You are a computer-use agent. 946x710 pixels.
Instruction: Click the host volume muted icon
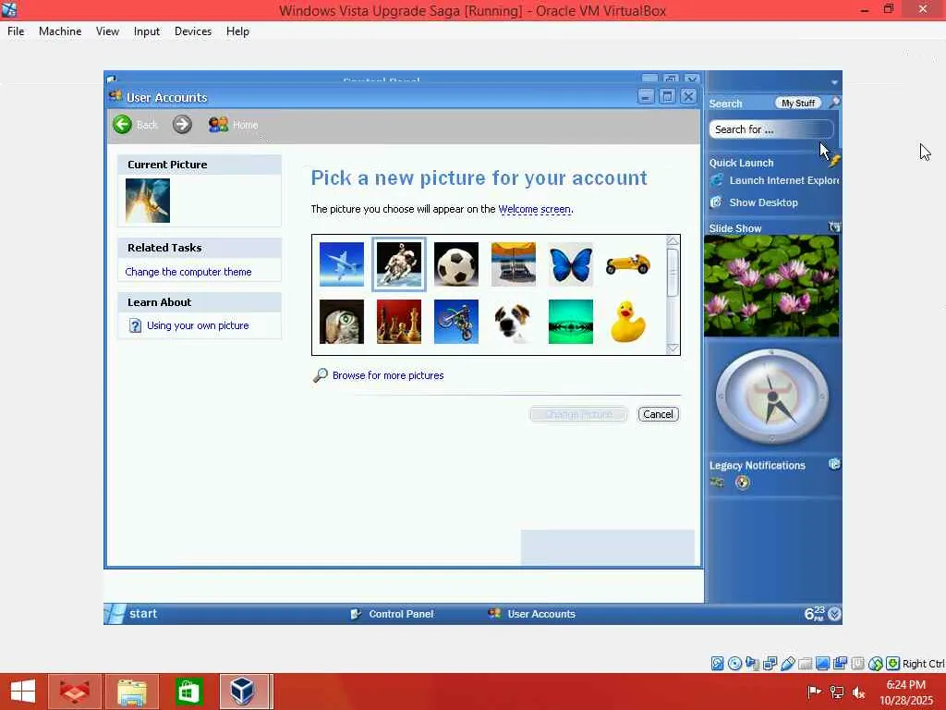[x=859, y=692]
